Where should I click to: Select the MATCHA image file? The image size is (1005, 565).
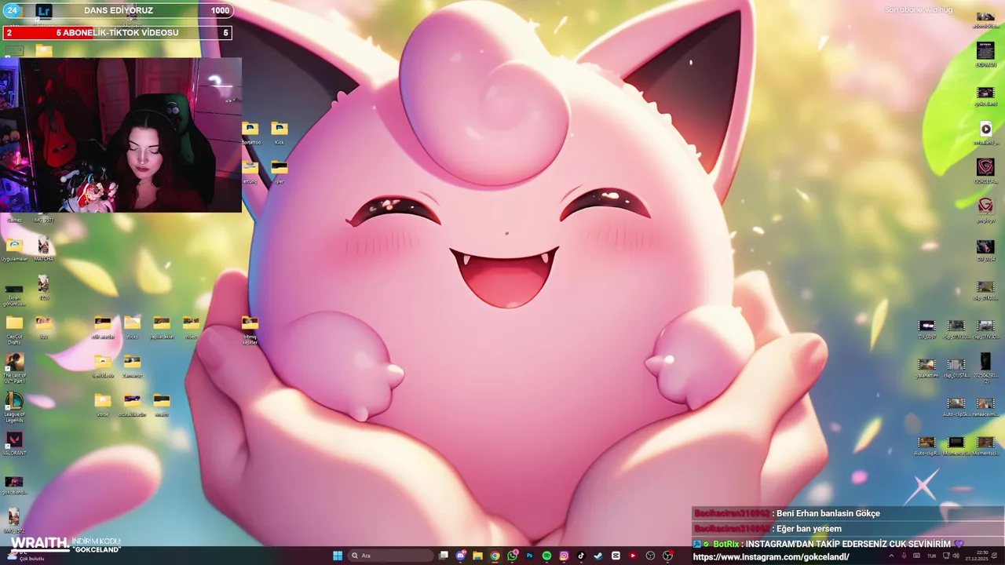(44, 250)
